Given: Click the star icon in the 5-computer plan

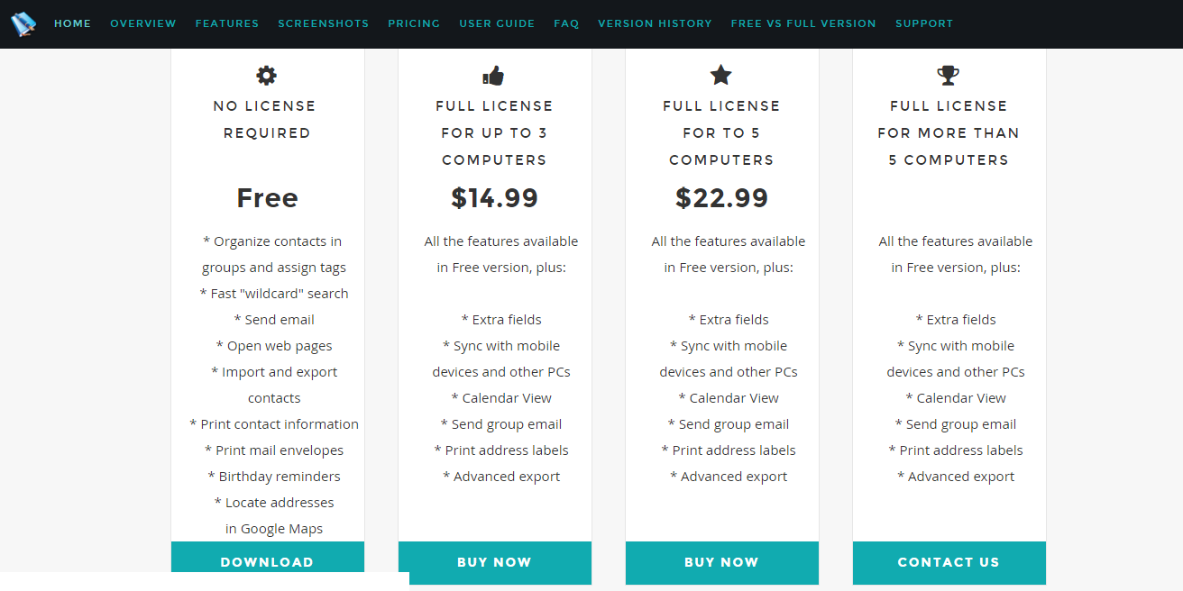Looking at the screenshot, I should (x=721, y=76).
